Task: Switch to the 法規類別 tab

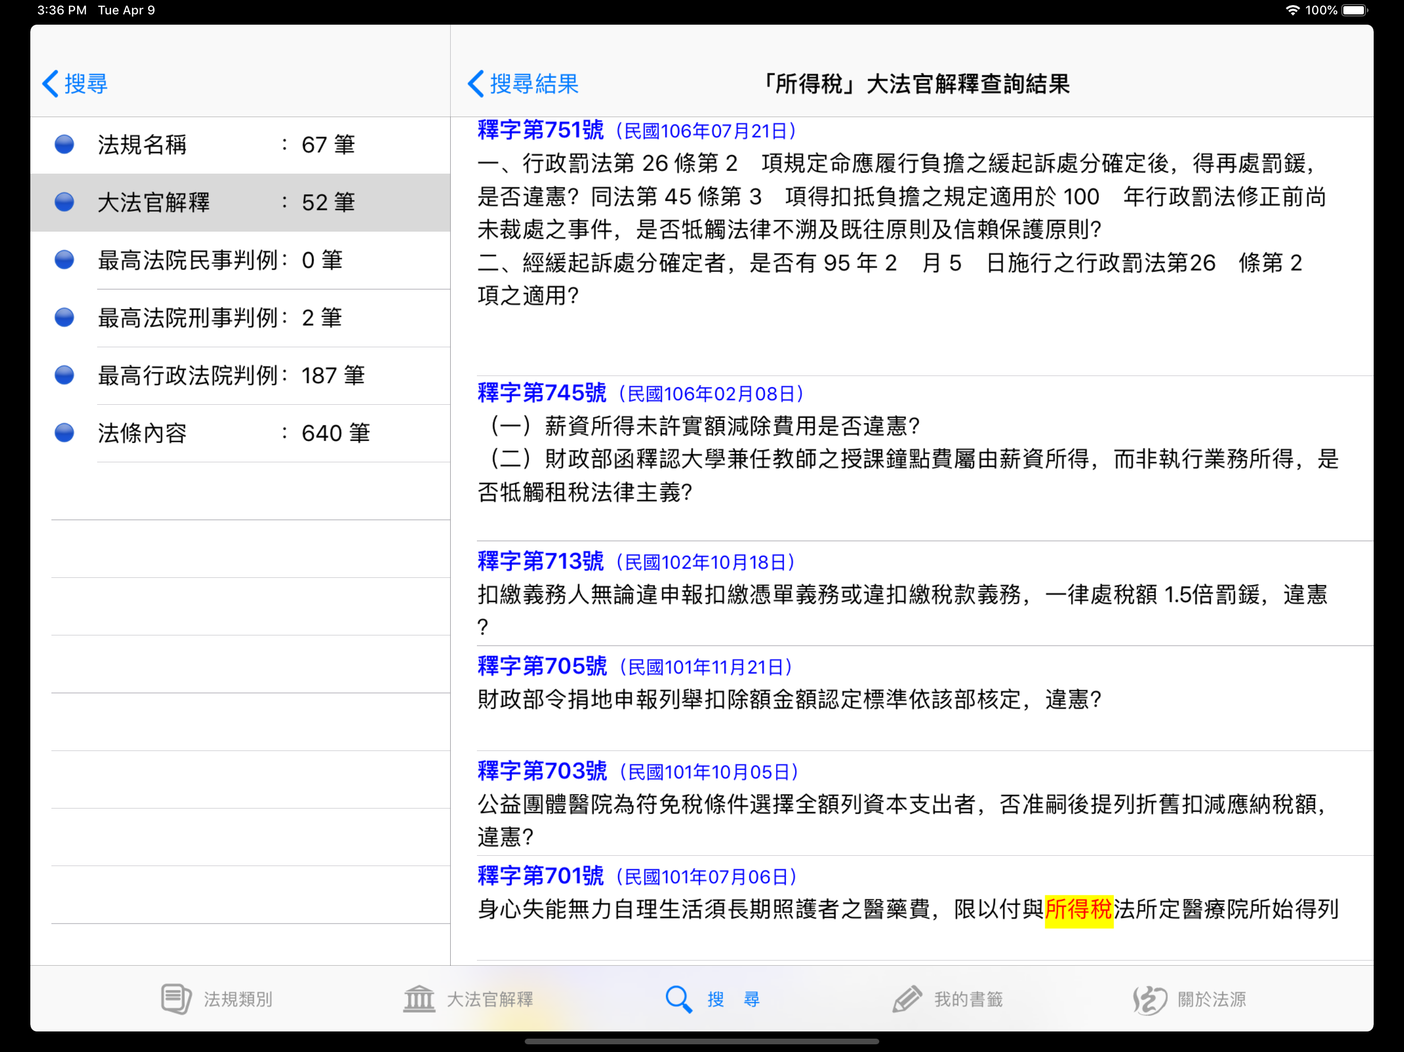Action: click(x=216, y=999)
